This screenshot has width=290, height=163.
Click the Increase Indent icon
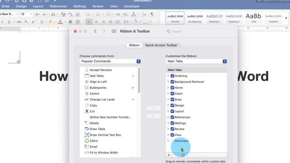point(125,14)
